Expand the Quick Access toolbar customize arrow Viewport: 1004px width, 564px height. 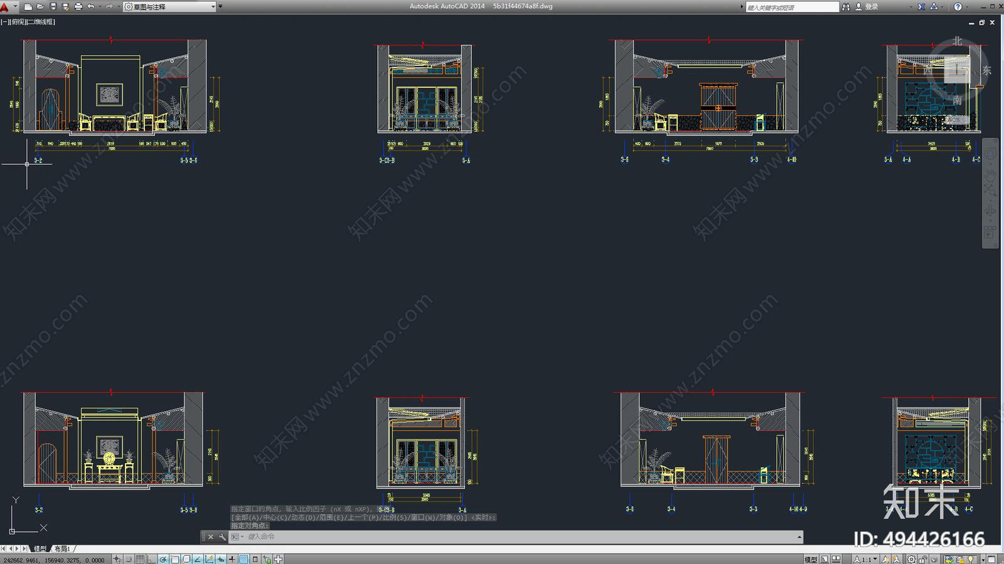pyautogui.click(x=220, y=7)
